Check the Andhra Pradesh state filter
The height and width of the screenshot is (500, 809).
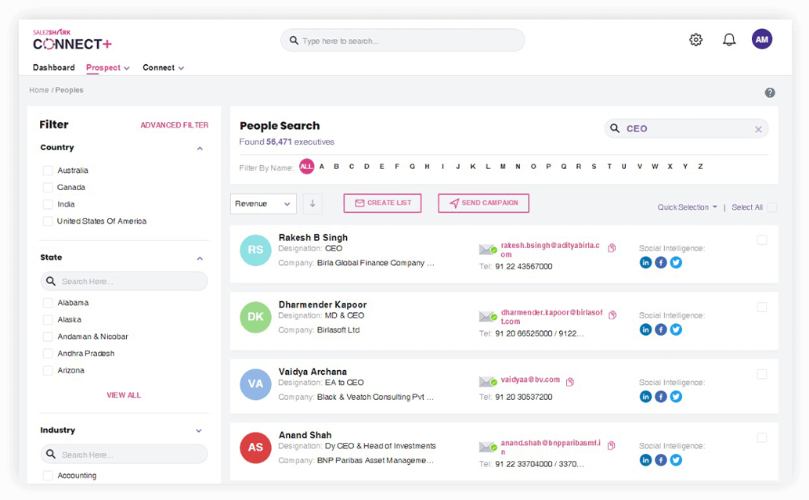tap(48, 354)
